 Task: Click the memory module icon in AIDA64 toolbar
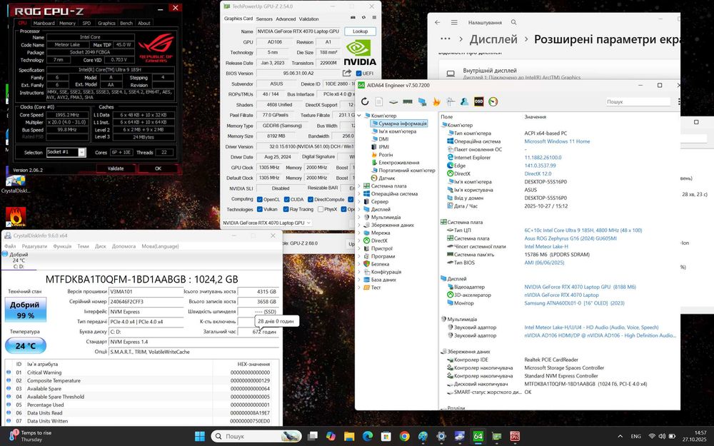(408, 101)
